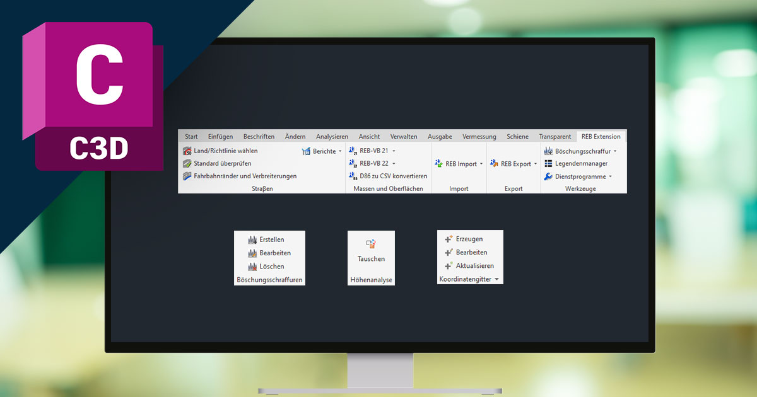Click the Tauschen icon in Höhenanalyse
The image size is (757, 397).
pyautogui.click(x=371, y=244)
